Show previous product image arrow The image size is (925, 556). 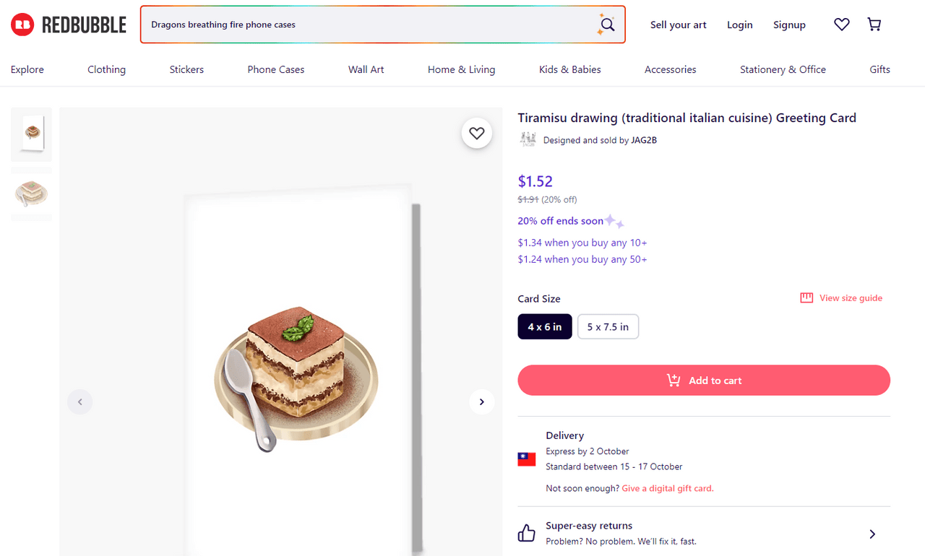pyautogui.click(x=80, y=402)
